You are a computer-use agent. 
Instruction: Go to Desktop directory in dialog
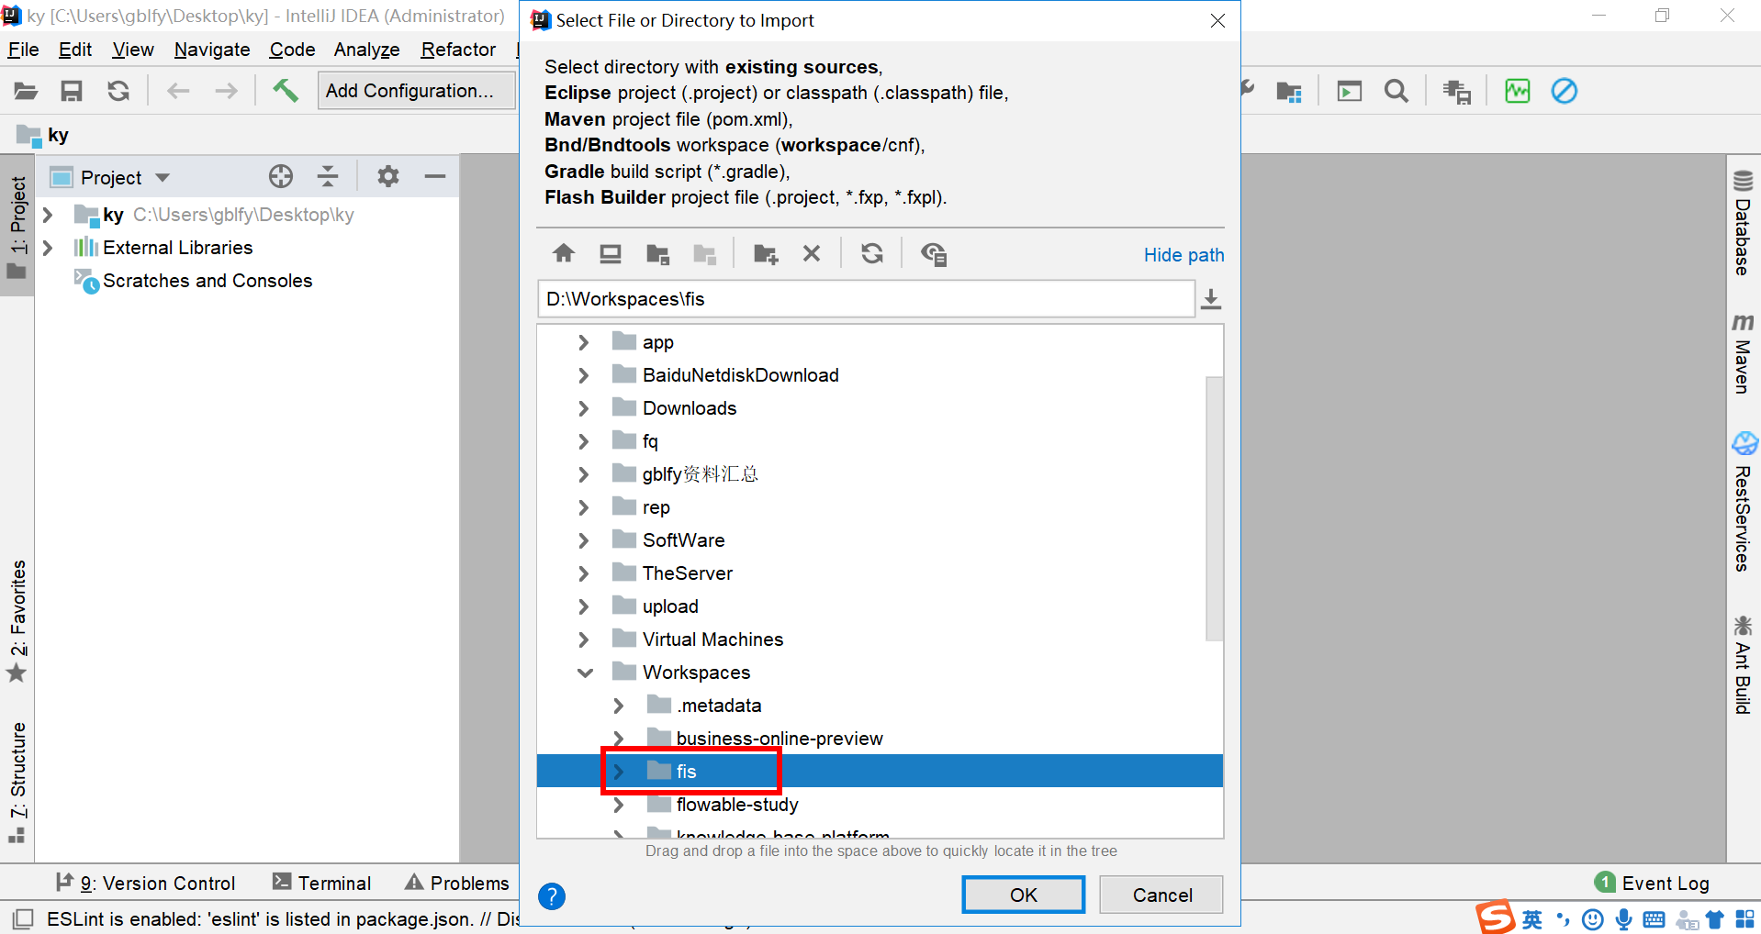tap(611, 253)
